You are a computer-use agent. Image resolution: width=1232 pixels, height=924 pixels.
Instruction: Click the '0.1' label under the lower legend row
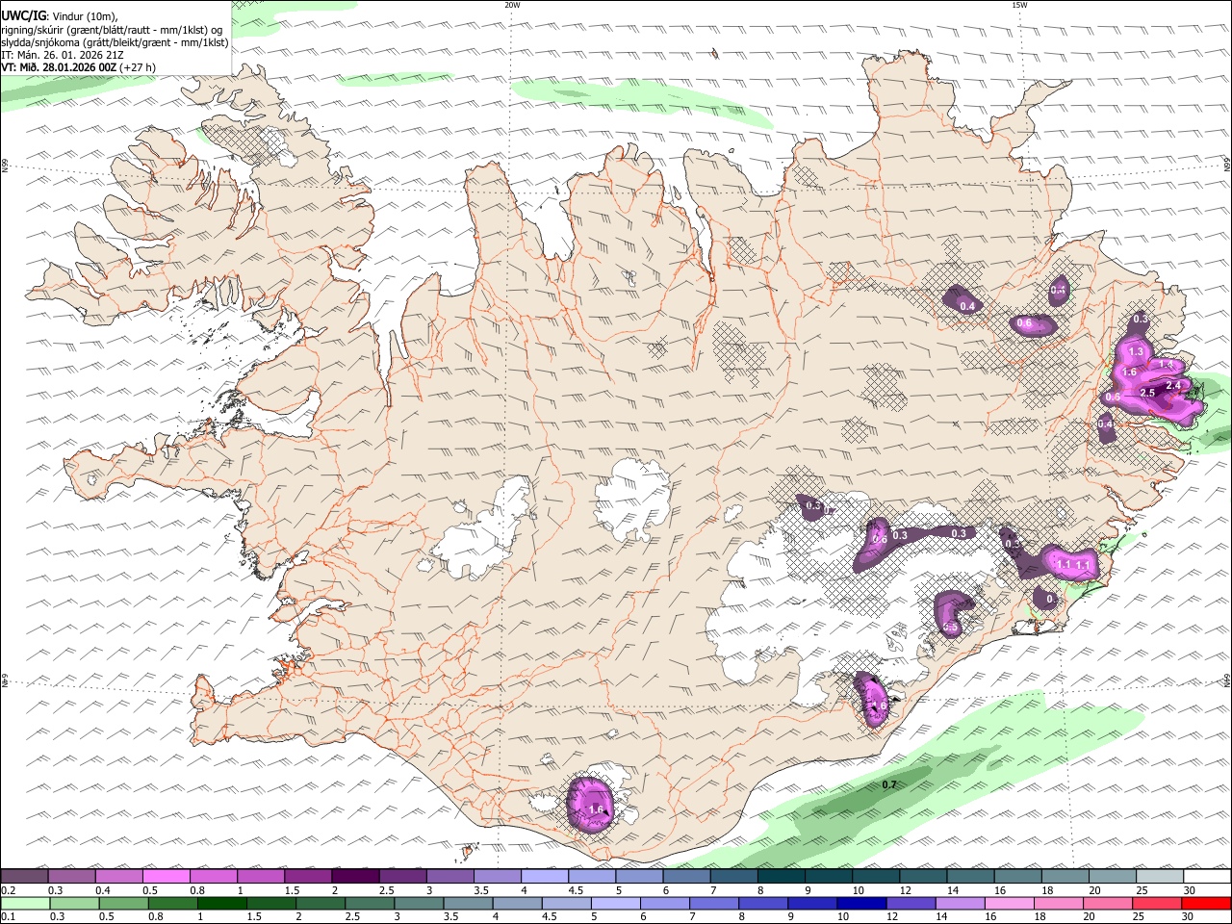[9, 917]
